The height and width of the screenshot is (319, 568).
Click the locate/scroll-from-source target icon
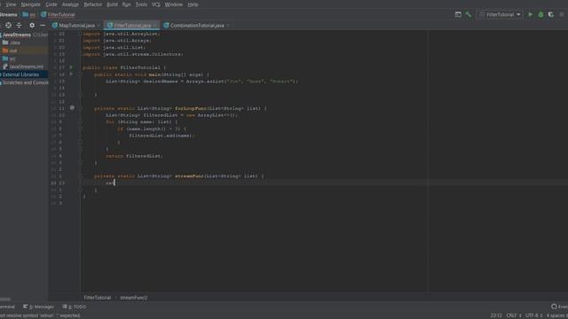(8, 26)
